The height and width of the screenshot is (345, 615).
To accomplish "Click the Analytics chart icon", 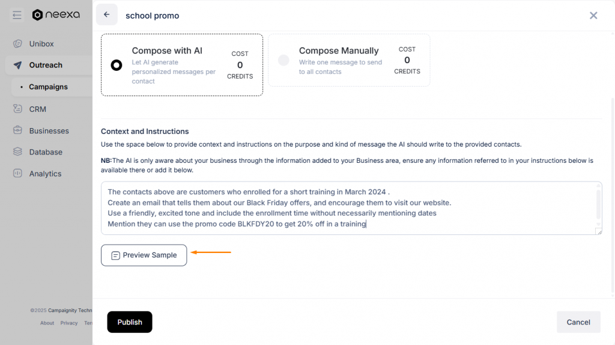I will pos(17,174).
